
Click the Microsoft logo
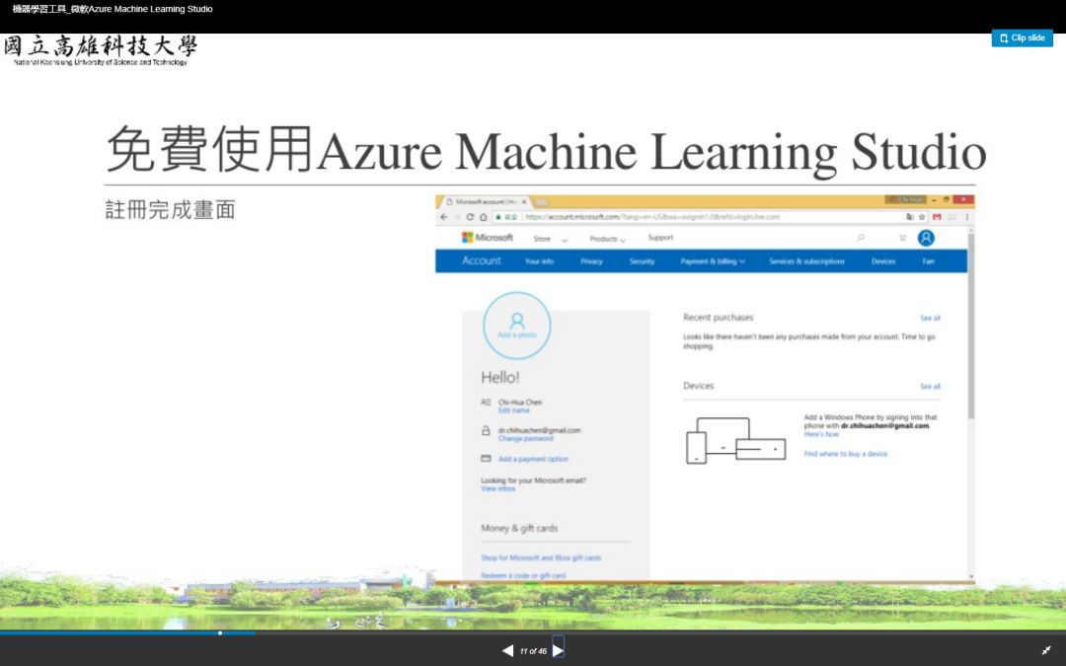click(488, 237)
